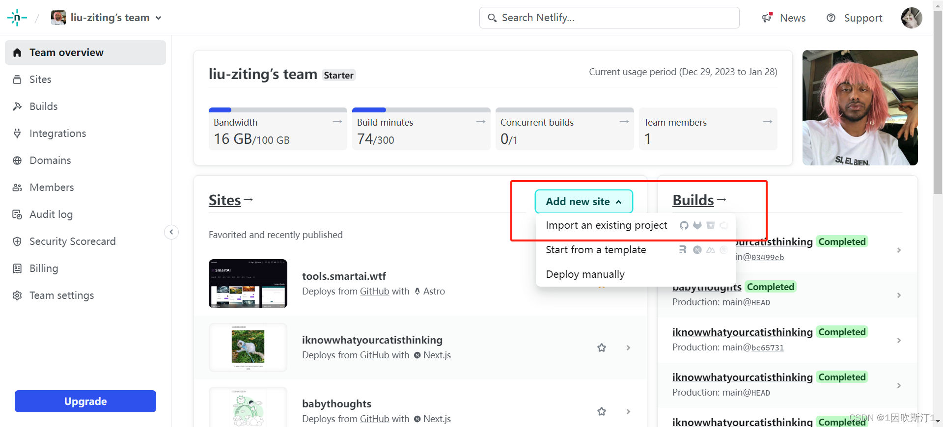This screenshot has width=943, height=427.
Task: Collapse the sidebar with the chevron button
Action: [171, 232]
